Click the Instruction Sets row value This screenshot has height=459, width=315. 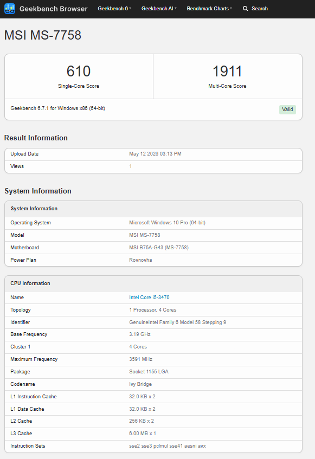point(168,446)
